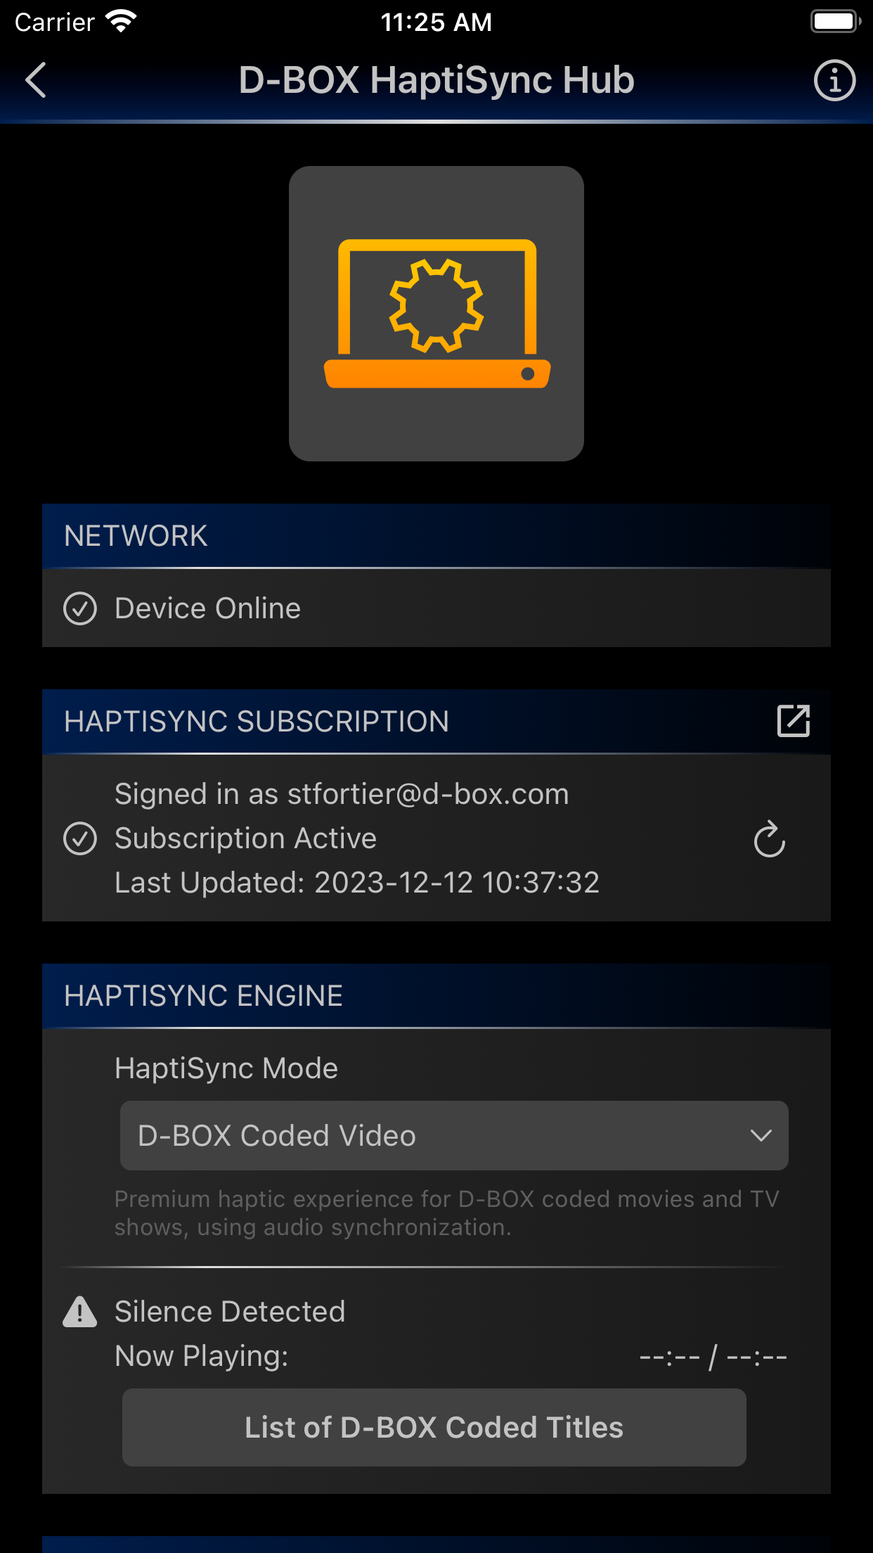Open the HaptiSync Mode dropdown
Viewport: 873px width, 1553px height.
point(454,1135)
